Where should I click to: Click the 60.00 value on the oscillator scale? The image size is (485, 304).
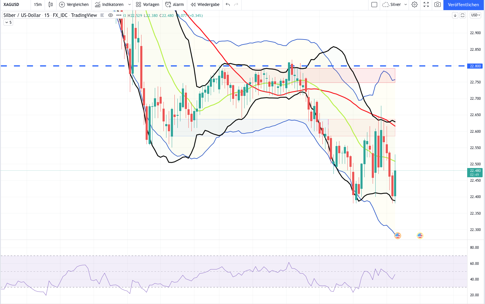point(474,264)
